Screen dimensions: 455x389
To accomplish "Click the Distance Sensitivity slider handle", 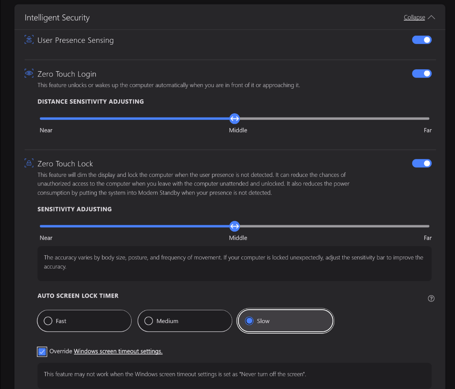I will pyautogui.click(x=235, y=119).
